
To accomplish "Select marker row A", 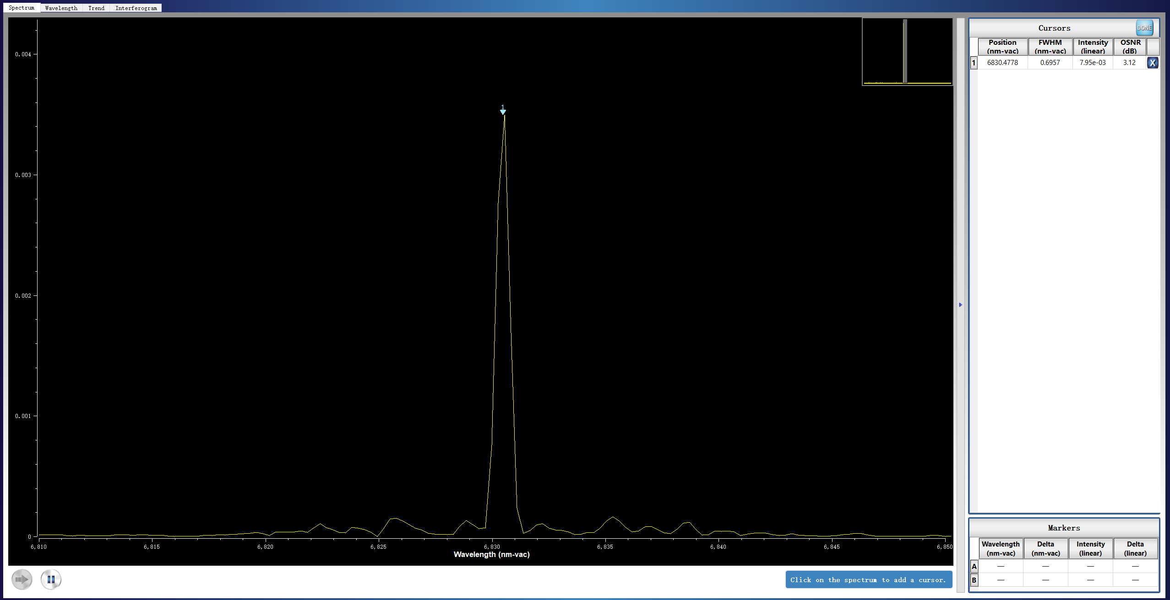I will [x=974, y=566].
